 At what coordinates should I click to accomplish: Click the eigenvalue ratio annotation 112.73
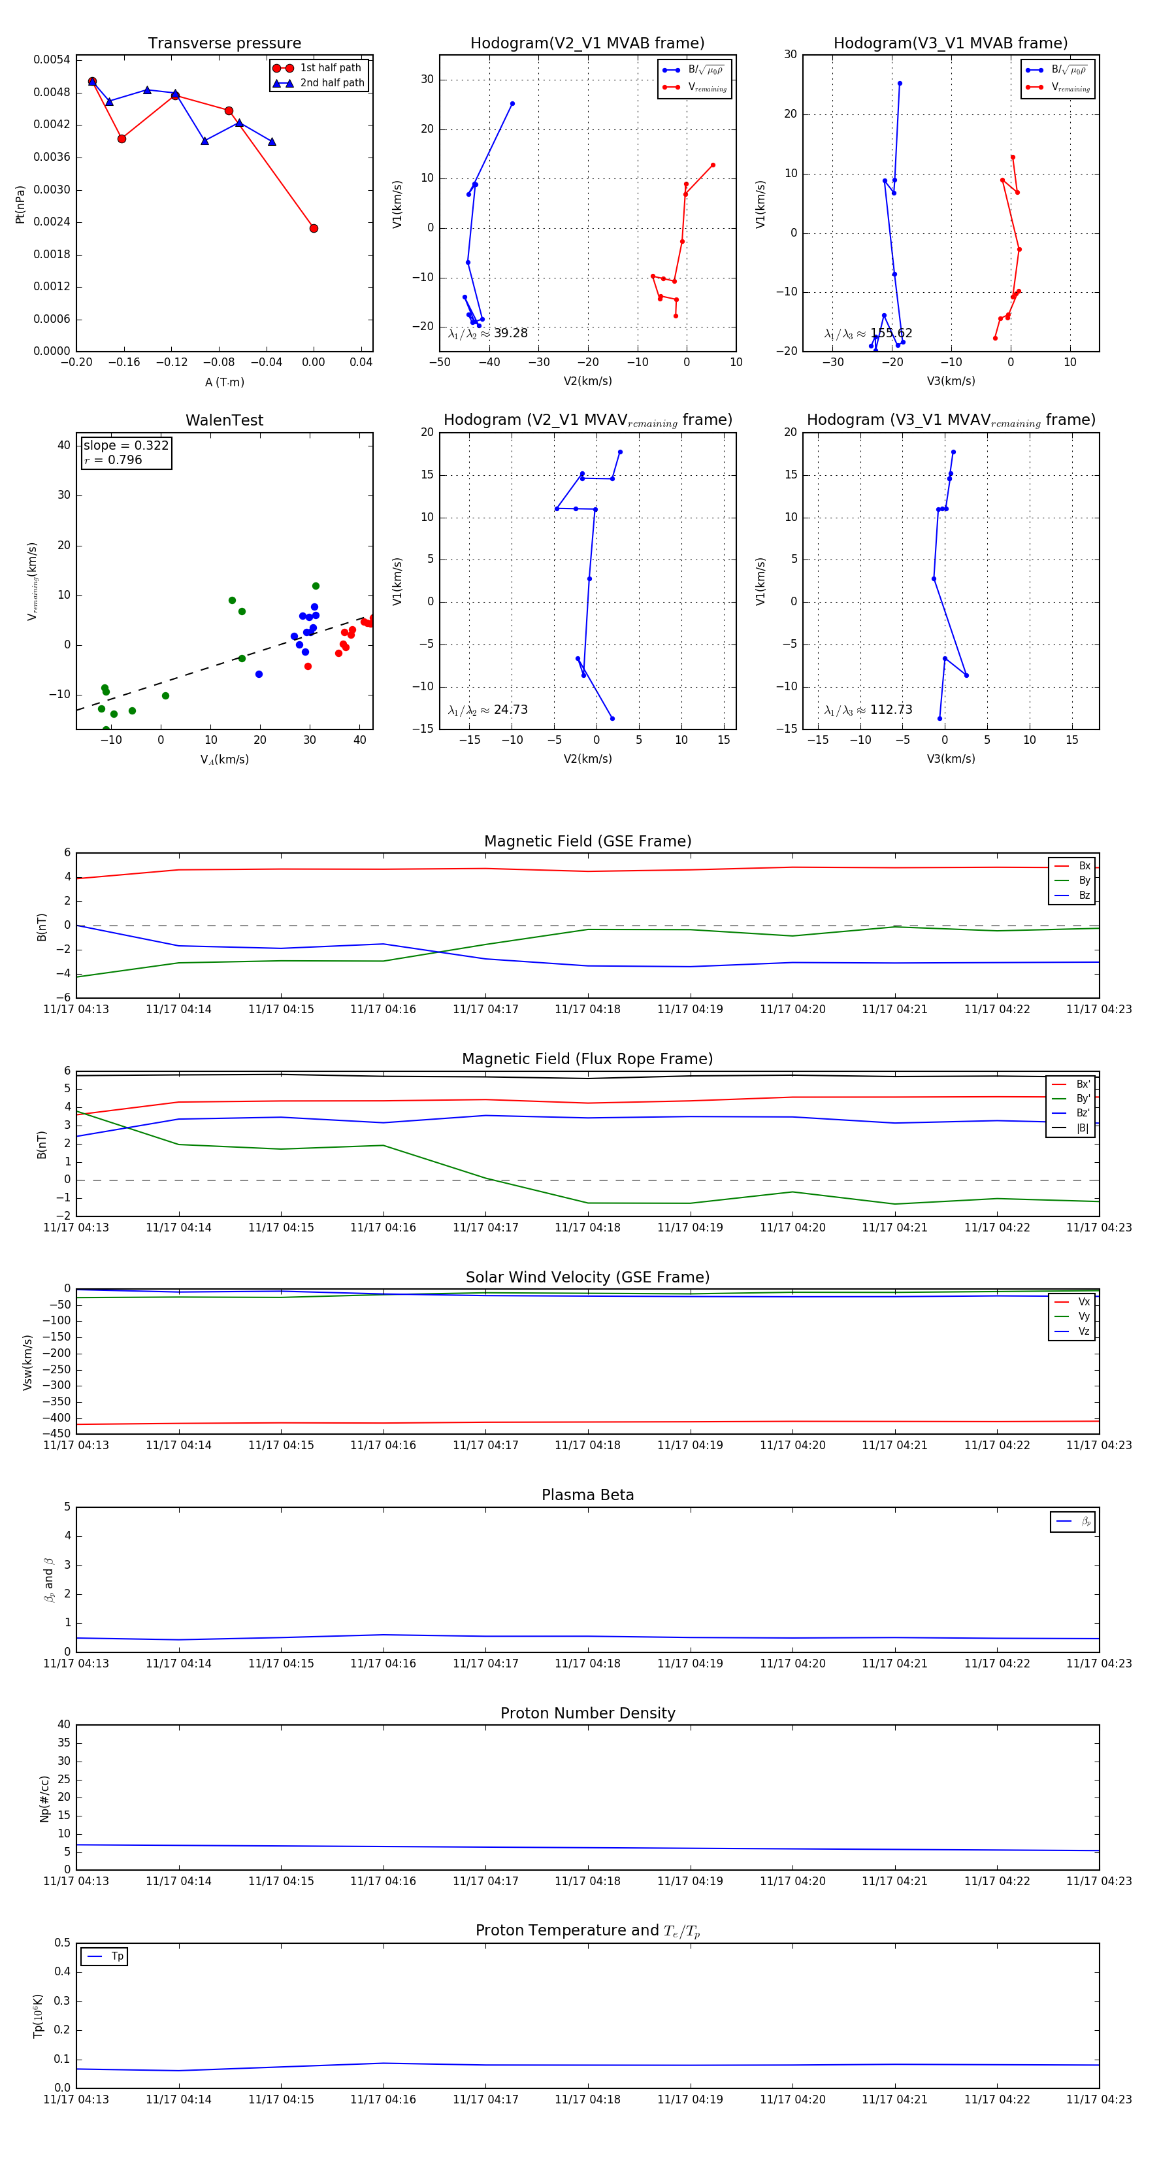pyautogui.click(x=868, y=710)
